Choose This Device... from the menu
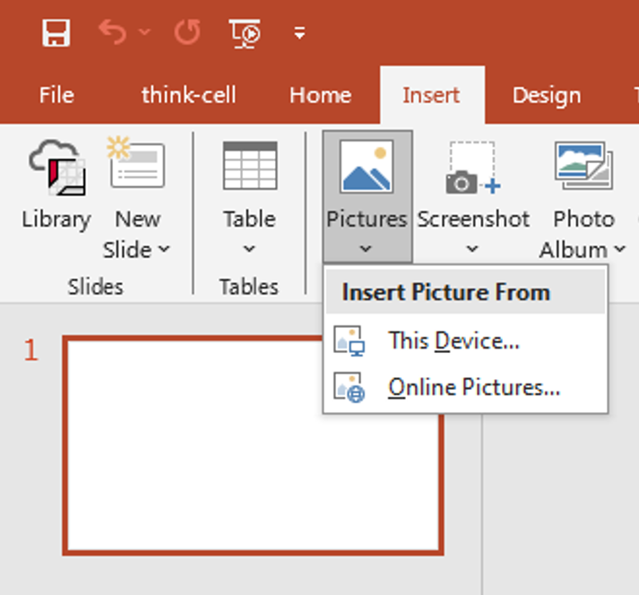Viewport: 639px width, 595px height. click(x=465, y=341)
